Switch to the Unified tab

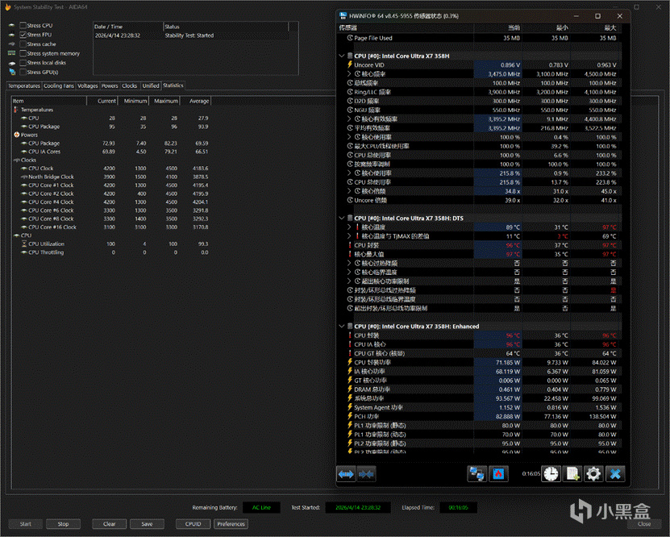coord(151,85)
